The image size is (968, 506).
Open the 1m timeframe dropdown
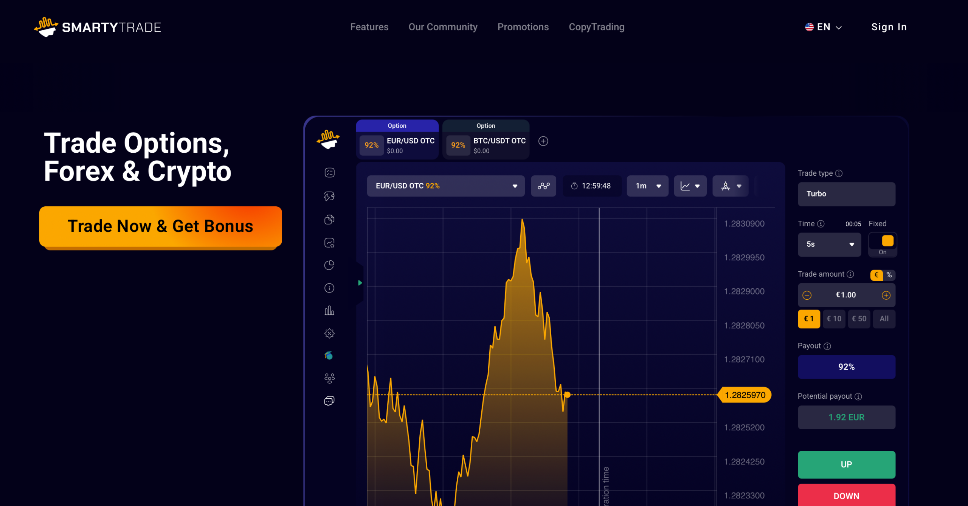[x=648, y=186]
